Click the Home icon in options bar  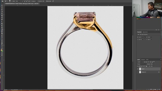pos(3,1)
